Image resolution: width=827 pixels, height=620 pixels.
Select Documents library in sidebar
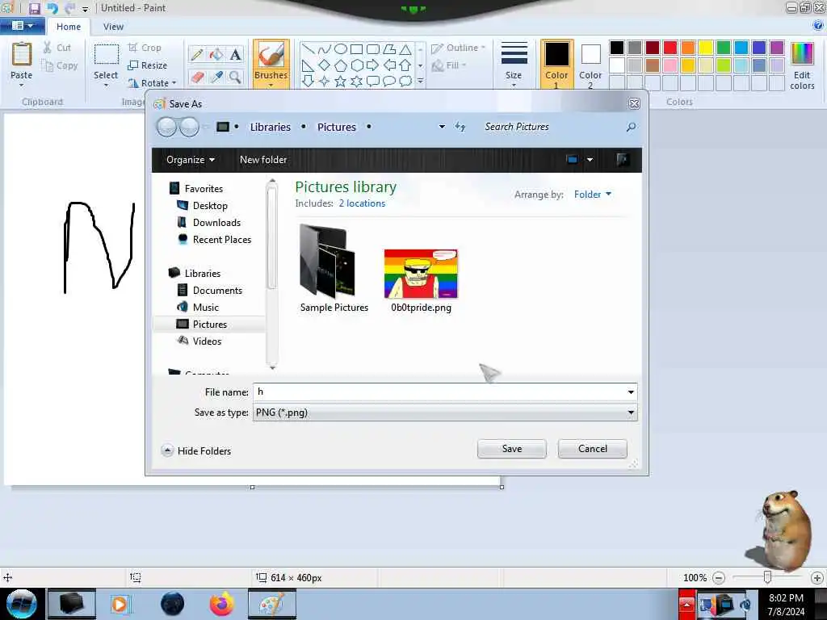pyautogui.click(x=216, y=291)
